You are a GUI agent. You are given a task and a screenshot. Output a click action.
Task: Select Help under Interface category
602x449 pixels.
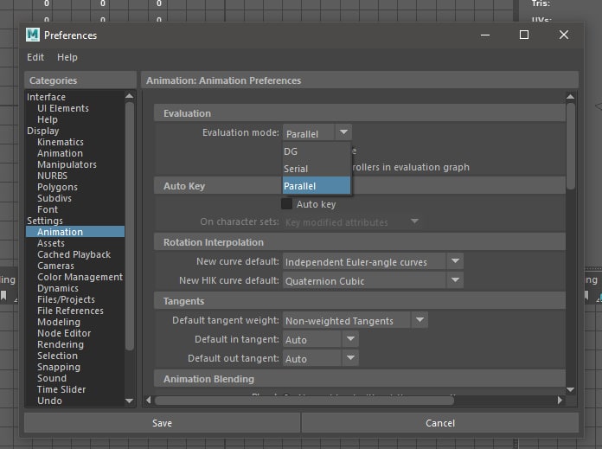[x=48, y=119]
